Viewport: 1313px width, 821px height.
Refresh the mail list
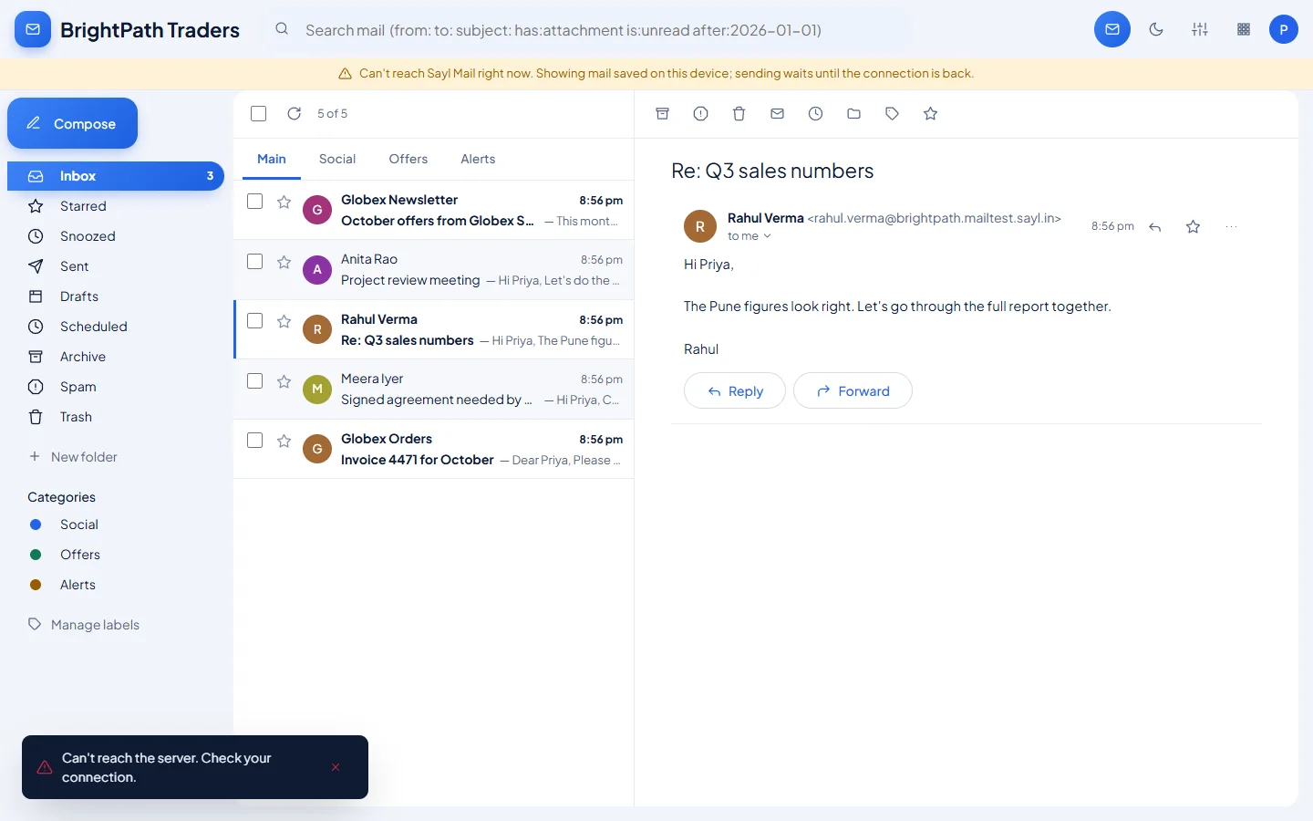pos(295,114)
